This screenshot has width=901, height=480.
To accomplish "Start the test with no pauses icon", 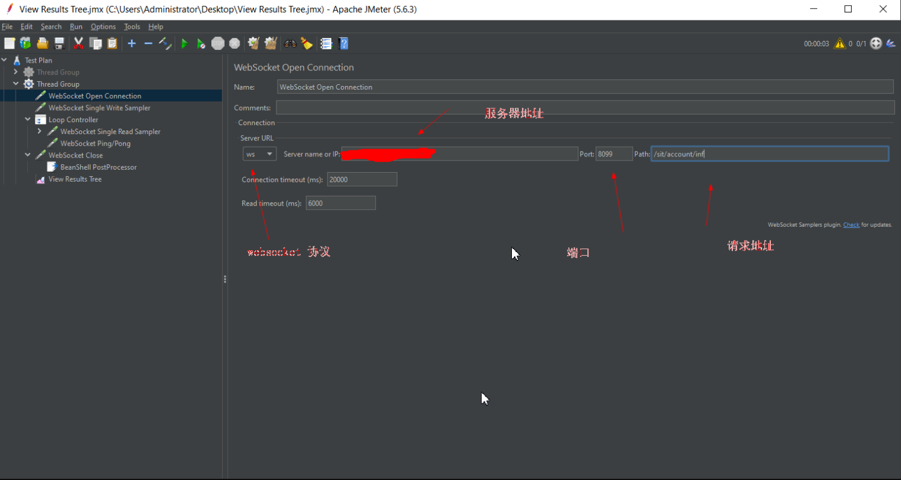I will (201, 43).
